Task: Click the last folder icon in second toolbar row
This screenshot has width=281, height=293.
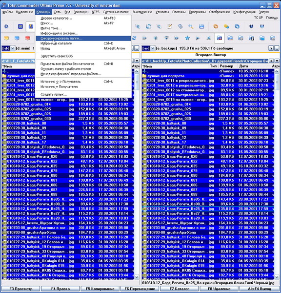Action: (273, 38)
